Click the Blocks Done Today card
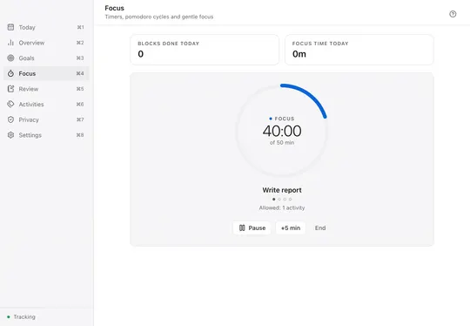The height and width of the screenshot is (326, 470). (205, 50)
